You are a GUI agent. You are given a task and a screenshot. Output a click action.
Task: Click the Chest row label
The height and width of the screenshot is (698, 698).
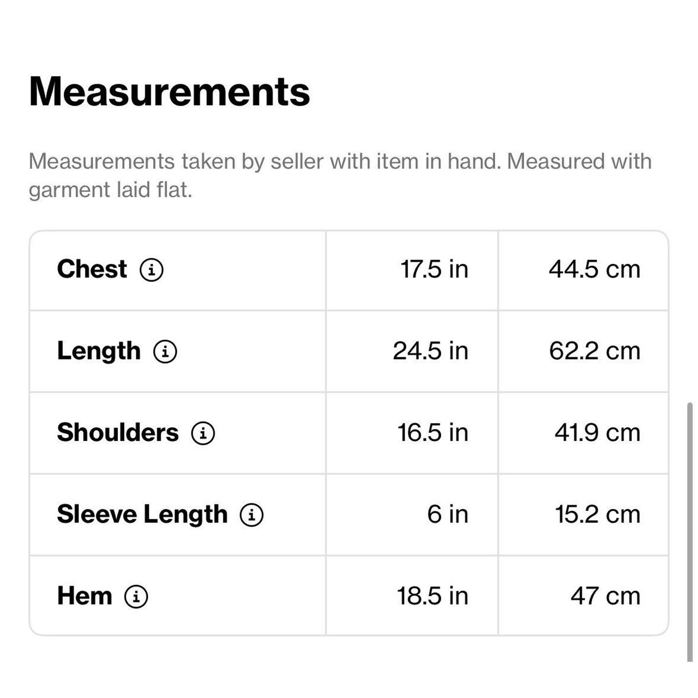[x=92, y=269]
